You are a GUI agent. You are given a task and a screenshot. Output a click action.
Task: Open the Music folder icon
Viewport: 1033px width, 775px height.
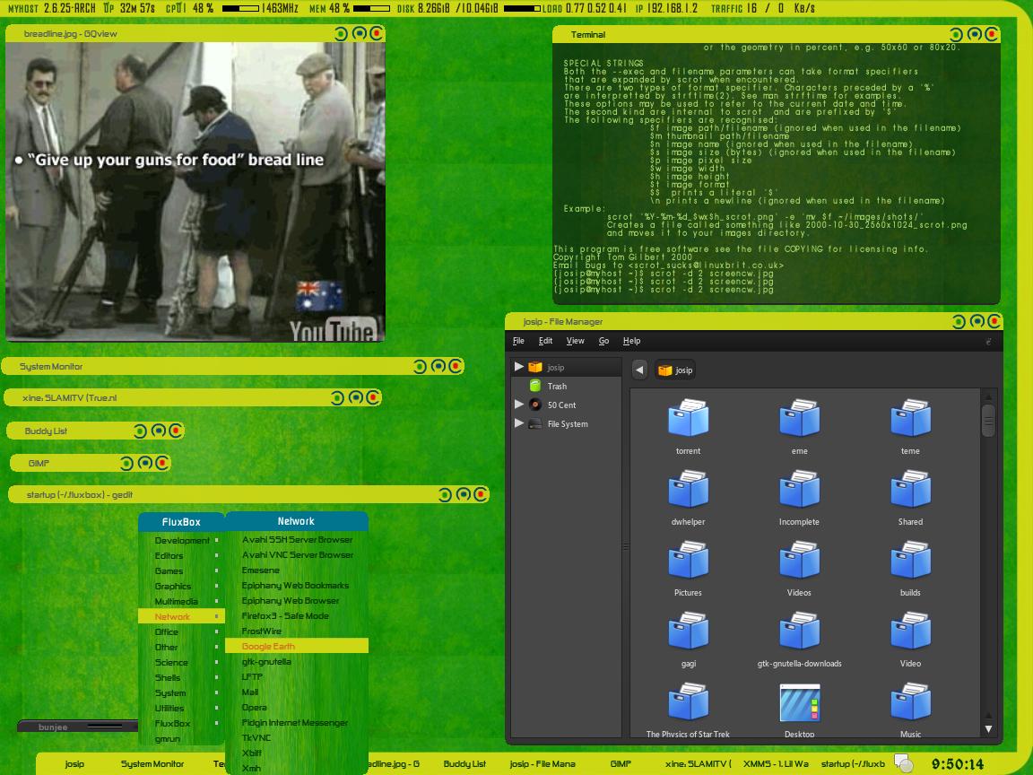[x=910, y=701]
